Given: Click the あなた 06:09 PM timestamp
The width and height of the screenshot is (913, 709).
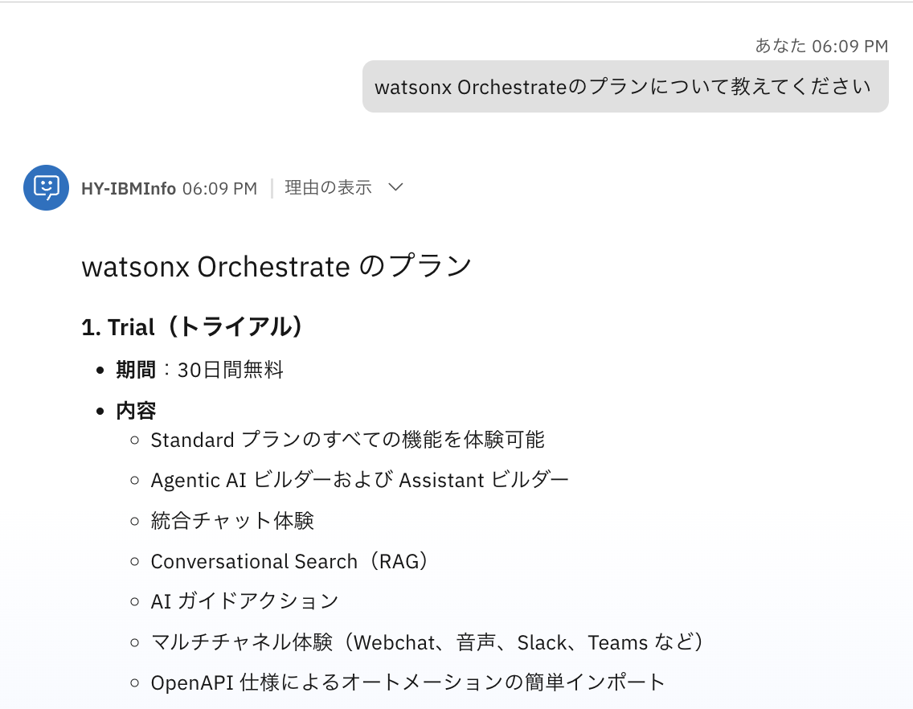Looking at the screenshot, I should pos(821,46).
